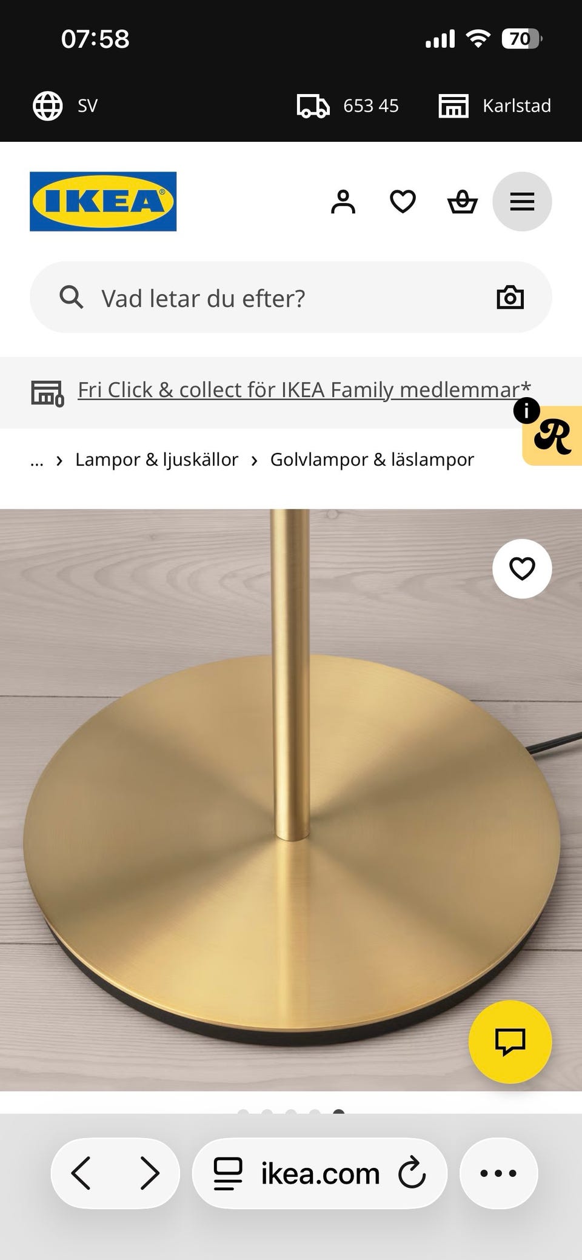Screen dimensions: 582x1260
Task: Tap the camera visual search icon
Action: tap(510, 297)
